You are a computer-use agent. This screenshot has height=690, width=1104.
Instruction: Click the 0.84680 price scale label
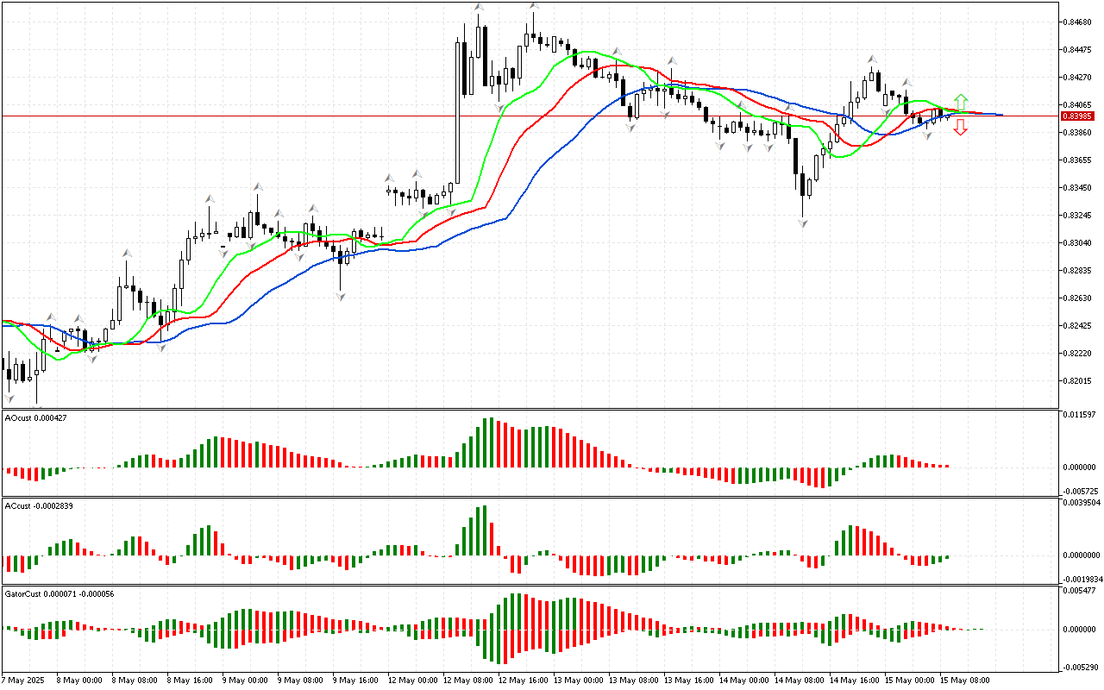click(x=1076, y=22)
